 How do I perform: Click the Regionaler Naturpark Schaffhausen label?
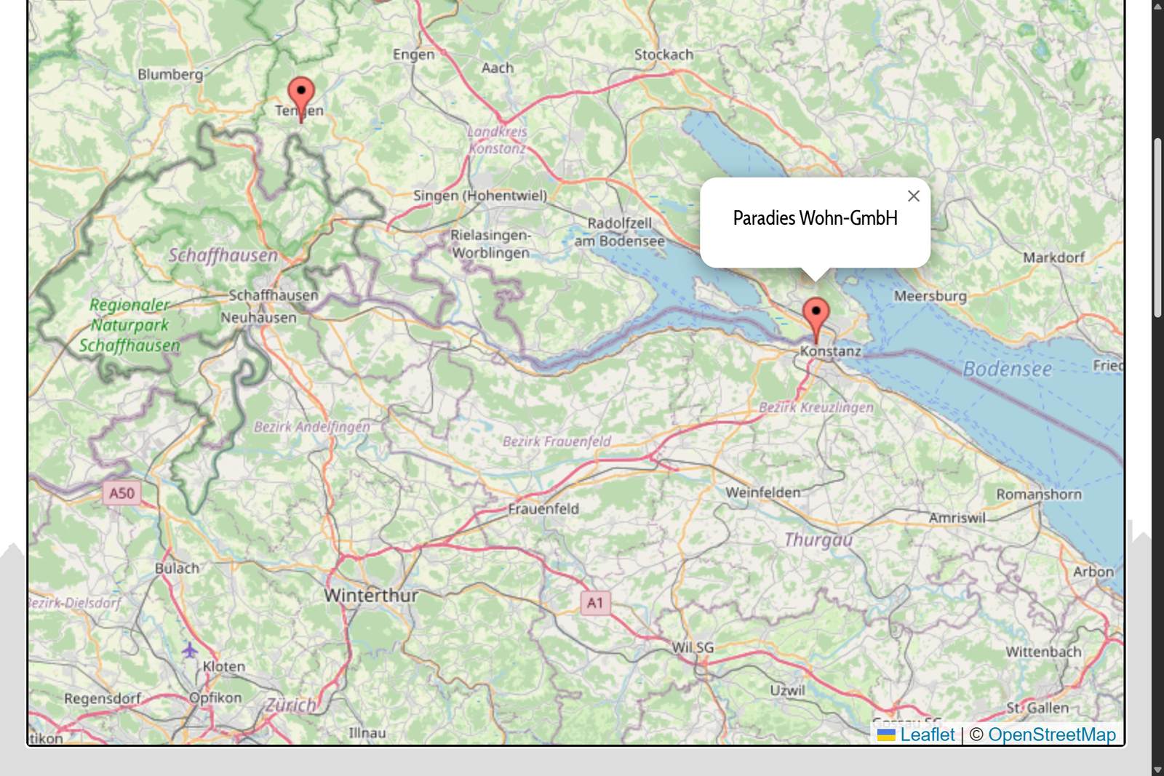[x=129, y=325]
